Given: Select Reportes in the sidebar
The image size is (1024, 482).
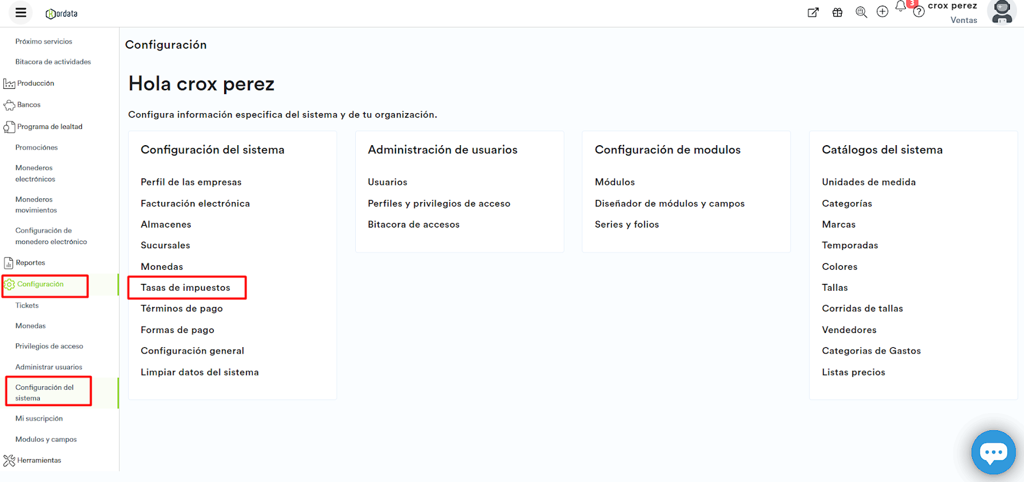Looking at the screenshot, I should tap(30, 263).
